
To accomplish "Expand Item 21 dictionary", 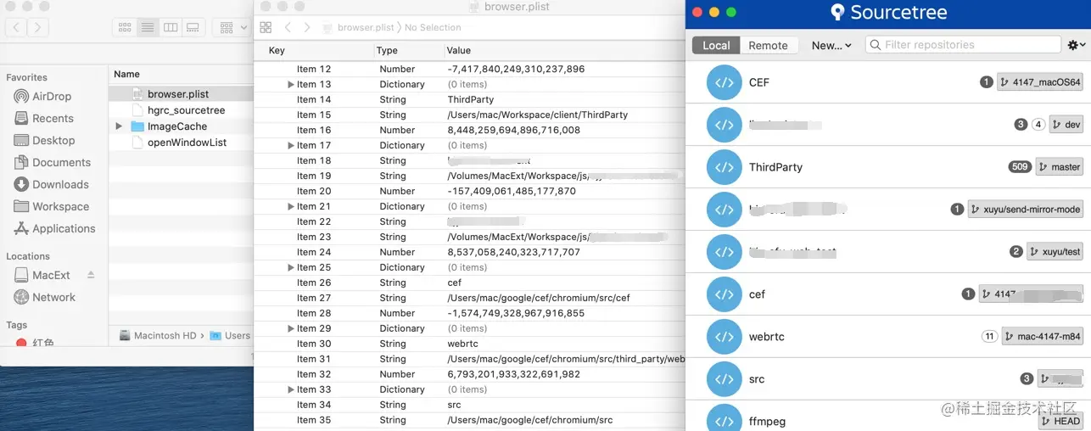I will pos(290,207).
